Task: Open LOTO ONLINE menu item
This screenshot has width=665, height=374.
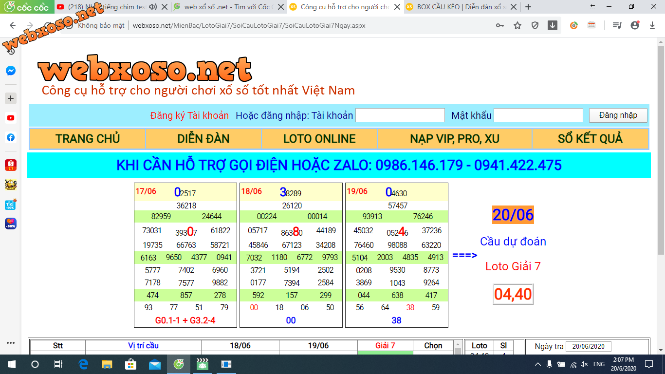Action: (319, 139)
